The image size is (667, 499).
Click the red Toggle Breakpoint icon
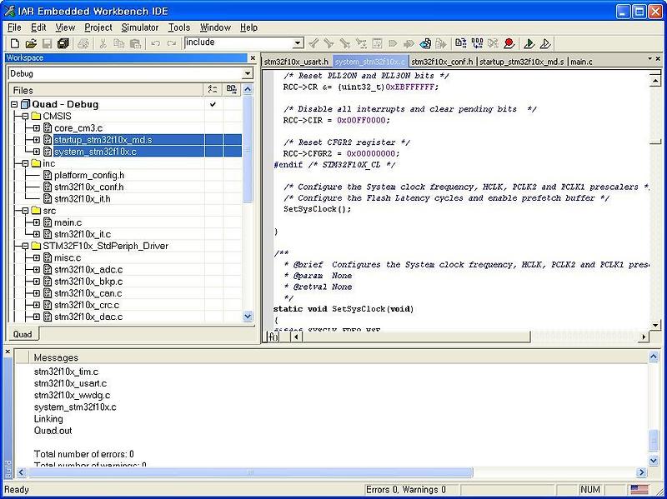click(x=509, y=43)
